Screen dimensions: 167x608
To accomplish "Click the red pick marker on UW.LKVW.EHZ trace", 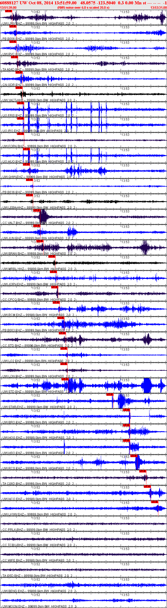I will [x=155, y=502].
